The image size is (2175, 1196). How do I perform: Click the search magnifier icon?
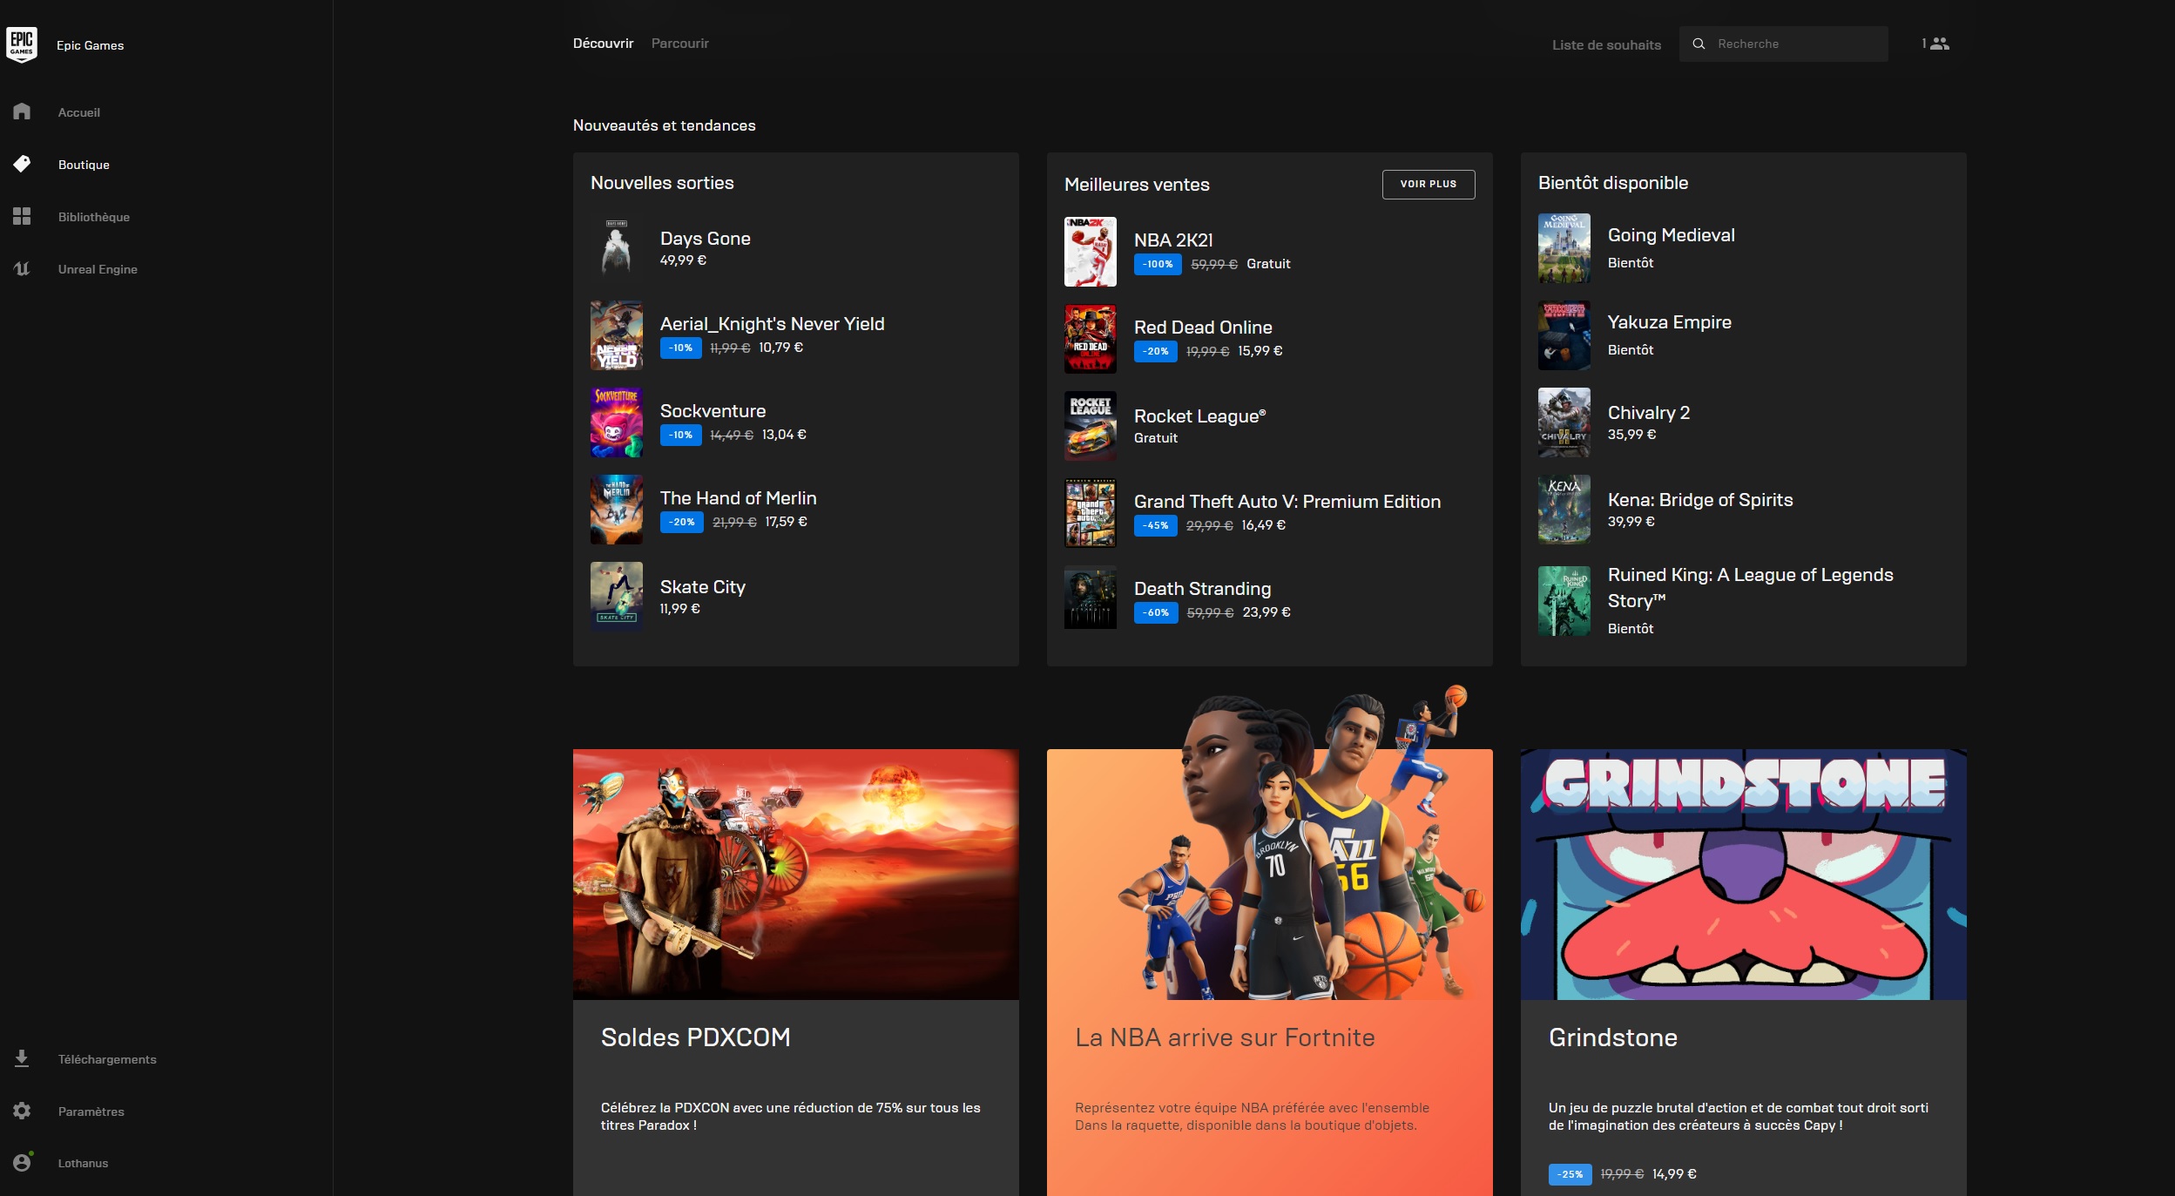1699,44
